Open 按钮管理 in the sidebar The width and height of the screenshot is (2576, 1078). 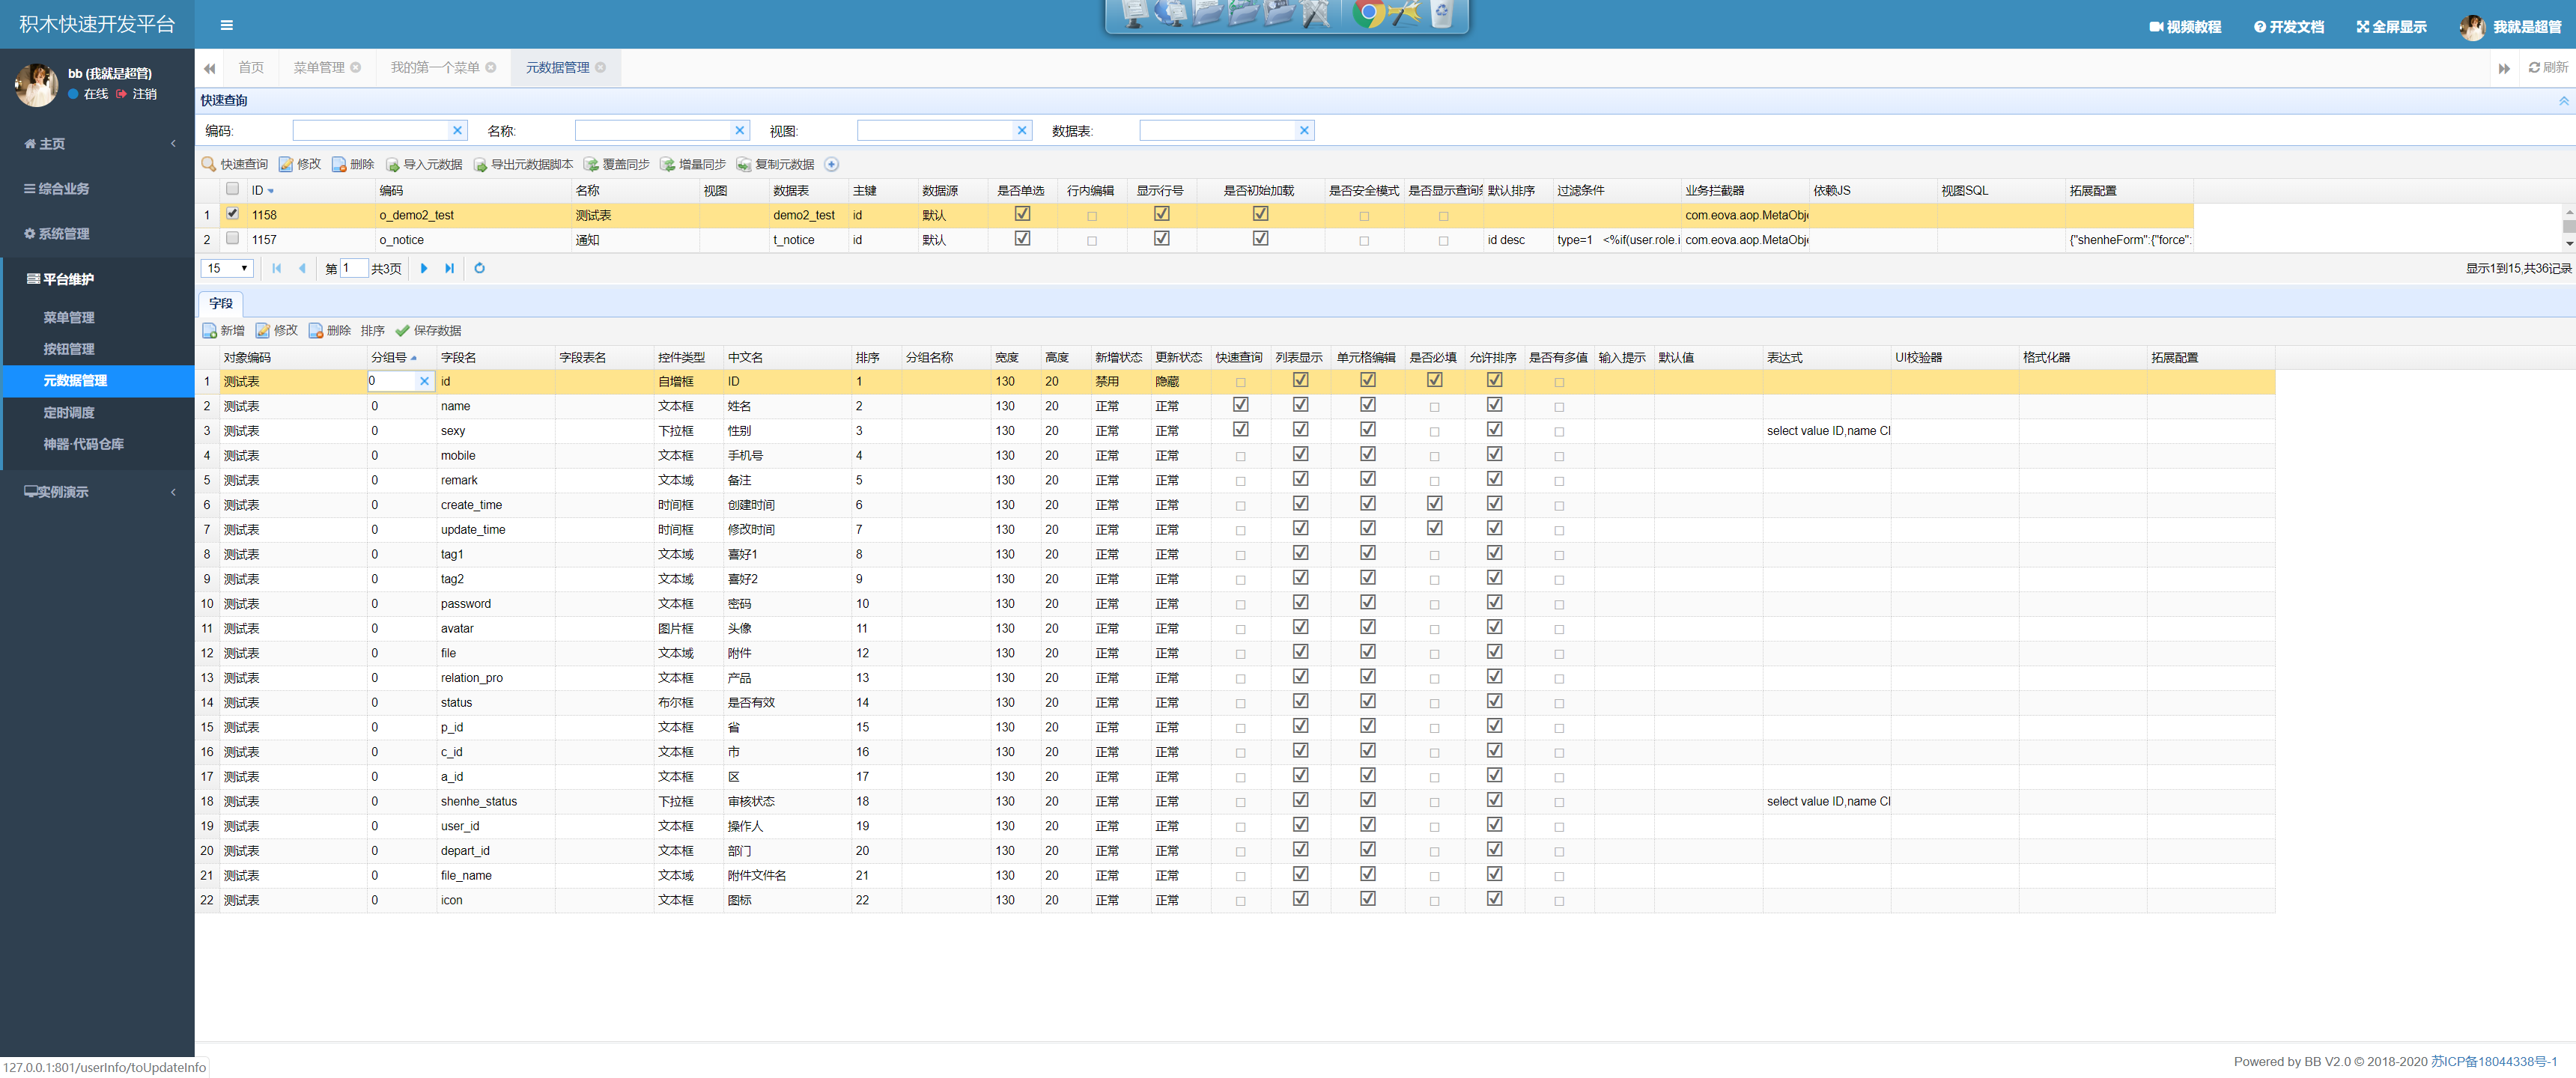(69, 349)
